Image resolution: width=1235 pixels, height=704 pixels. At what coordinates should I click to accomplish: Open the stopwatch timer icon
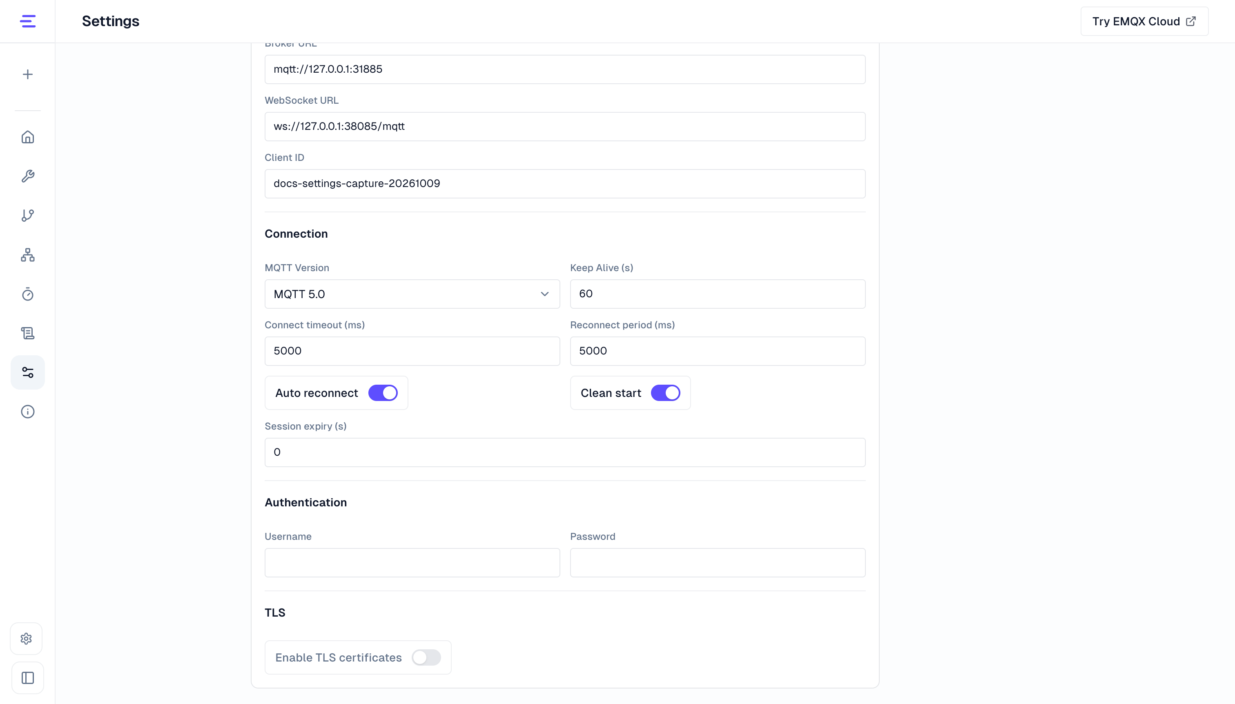click(x=27, y=294)
